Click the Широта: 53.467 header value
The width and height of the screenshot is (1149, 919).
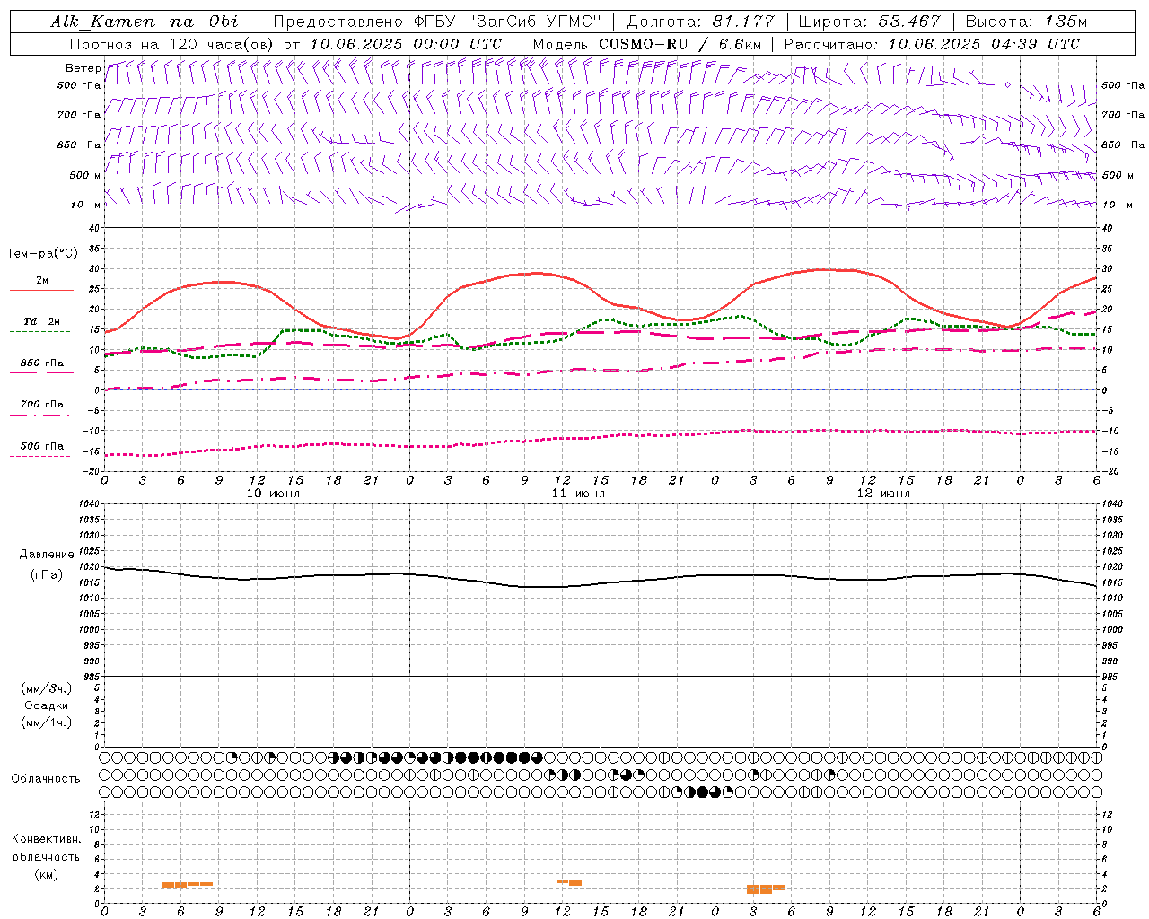click(870, 22)
